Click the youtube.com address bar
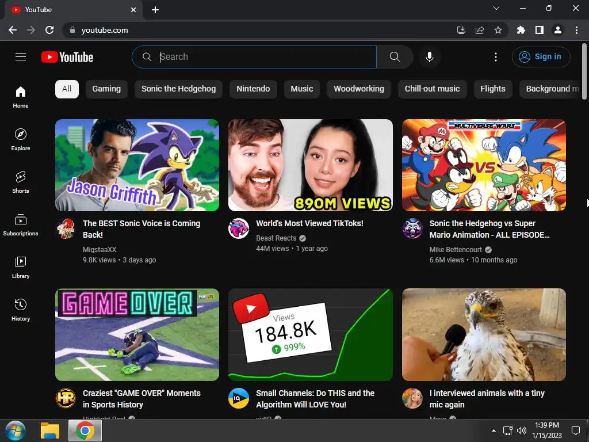 [x=259, y=30]
